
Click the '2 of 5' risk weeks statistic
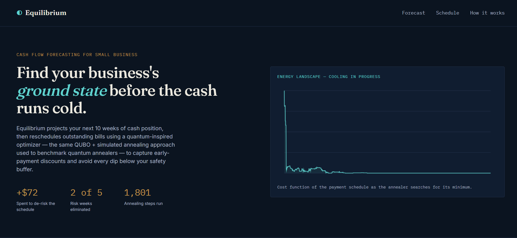coord(86,193)
